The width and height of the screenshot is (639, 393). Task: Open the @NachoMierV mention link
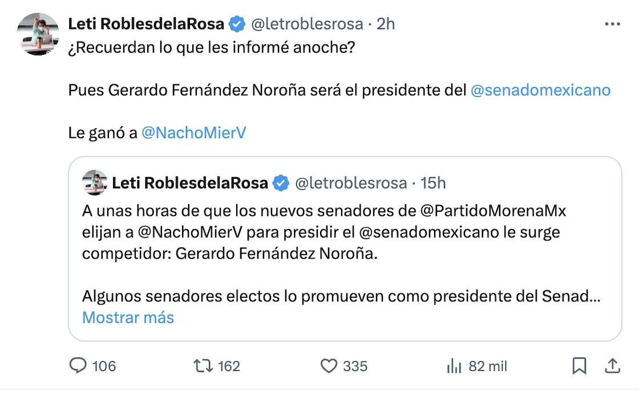193,133
